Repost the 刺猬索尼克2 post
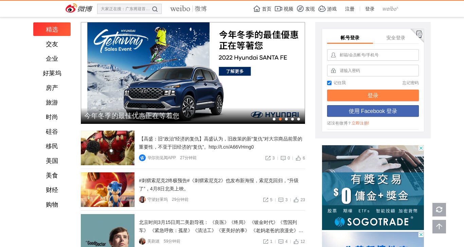This screenshot has height=247, width=464. point(266,200)
